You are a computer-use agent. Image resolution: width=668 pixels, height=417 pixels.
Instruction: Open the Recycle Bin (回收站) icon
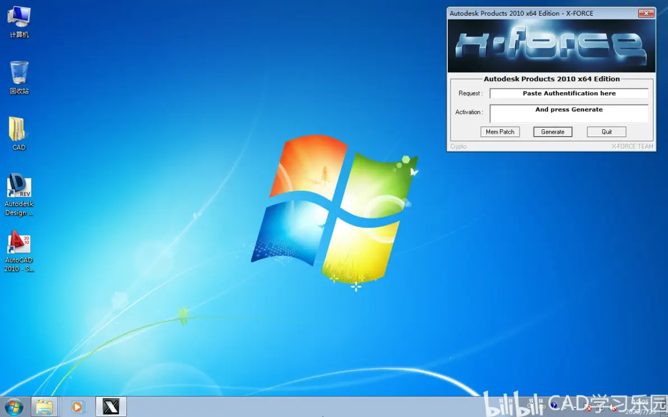[18, 77]
